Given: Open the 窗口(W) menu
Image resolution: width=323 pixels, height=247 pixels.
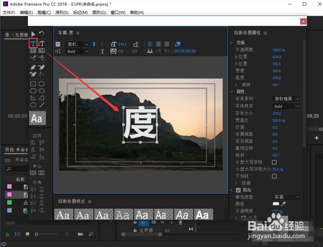Looking at the screenshot, I should click(x=118, y=13).
